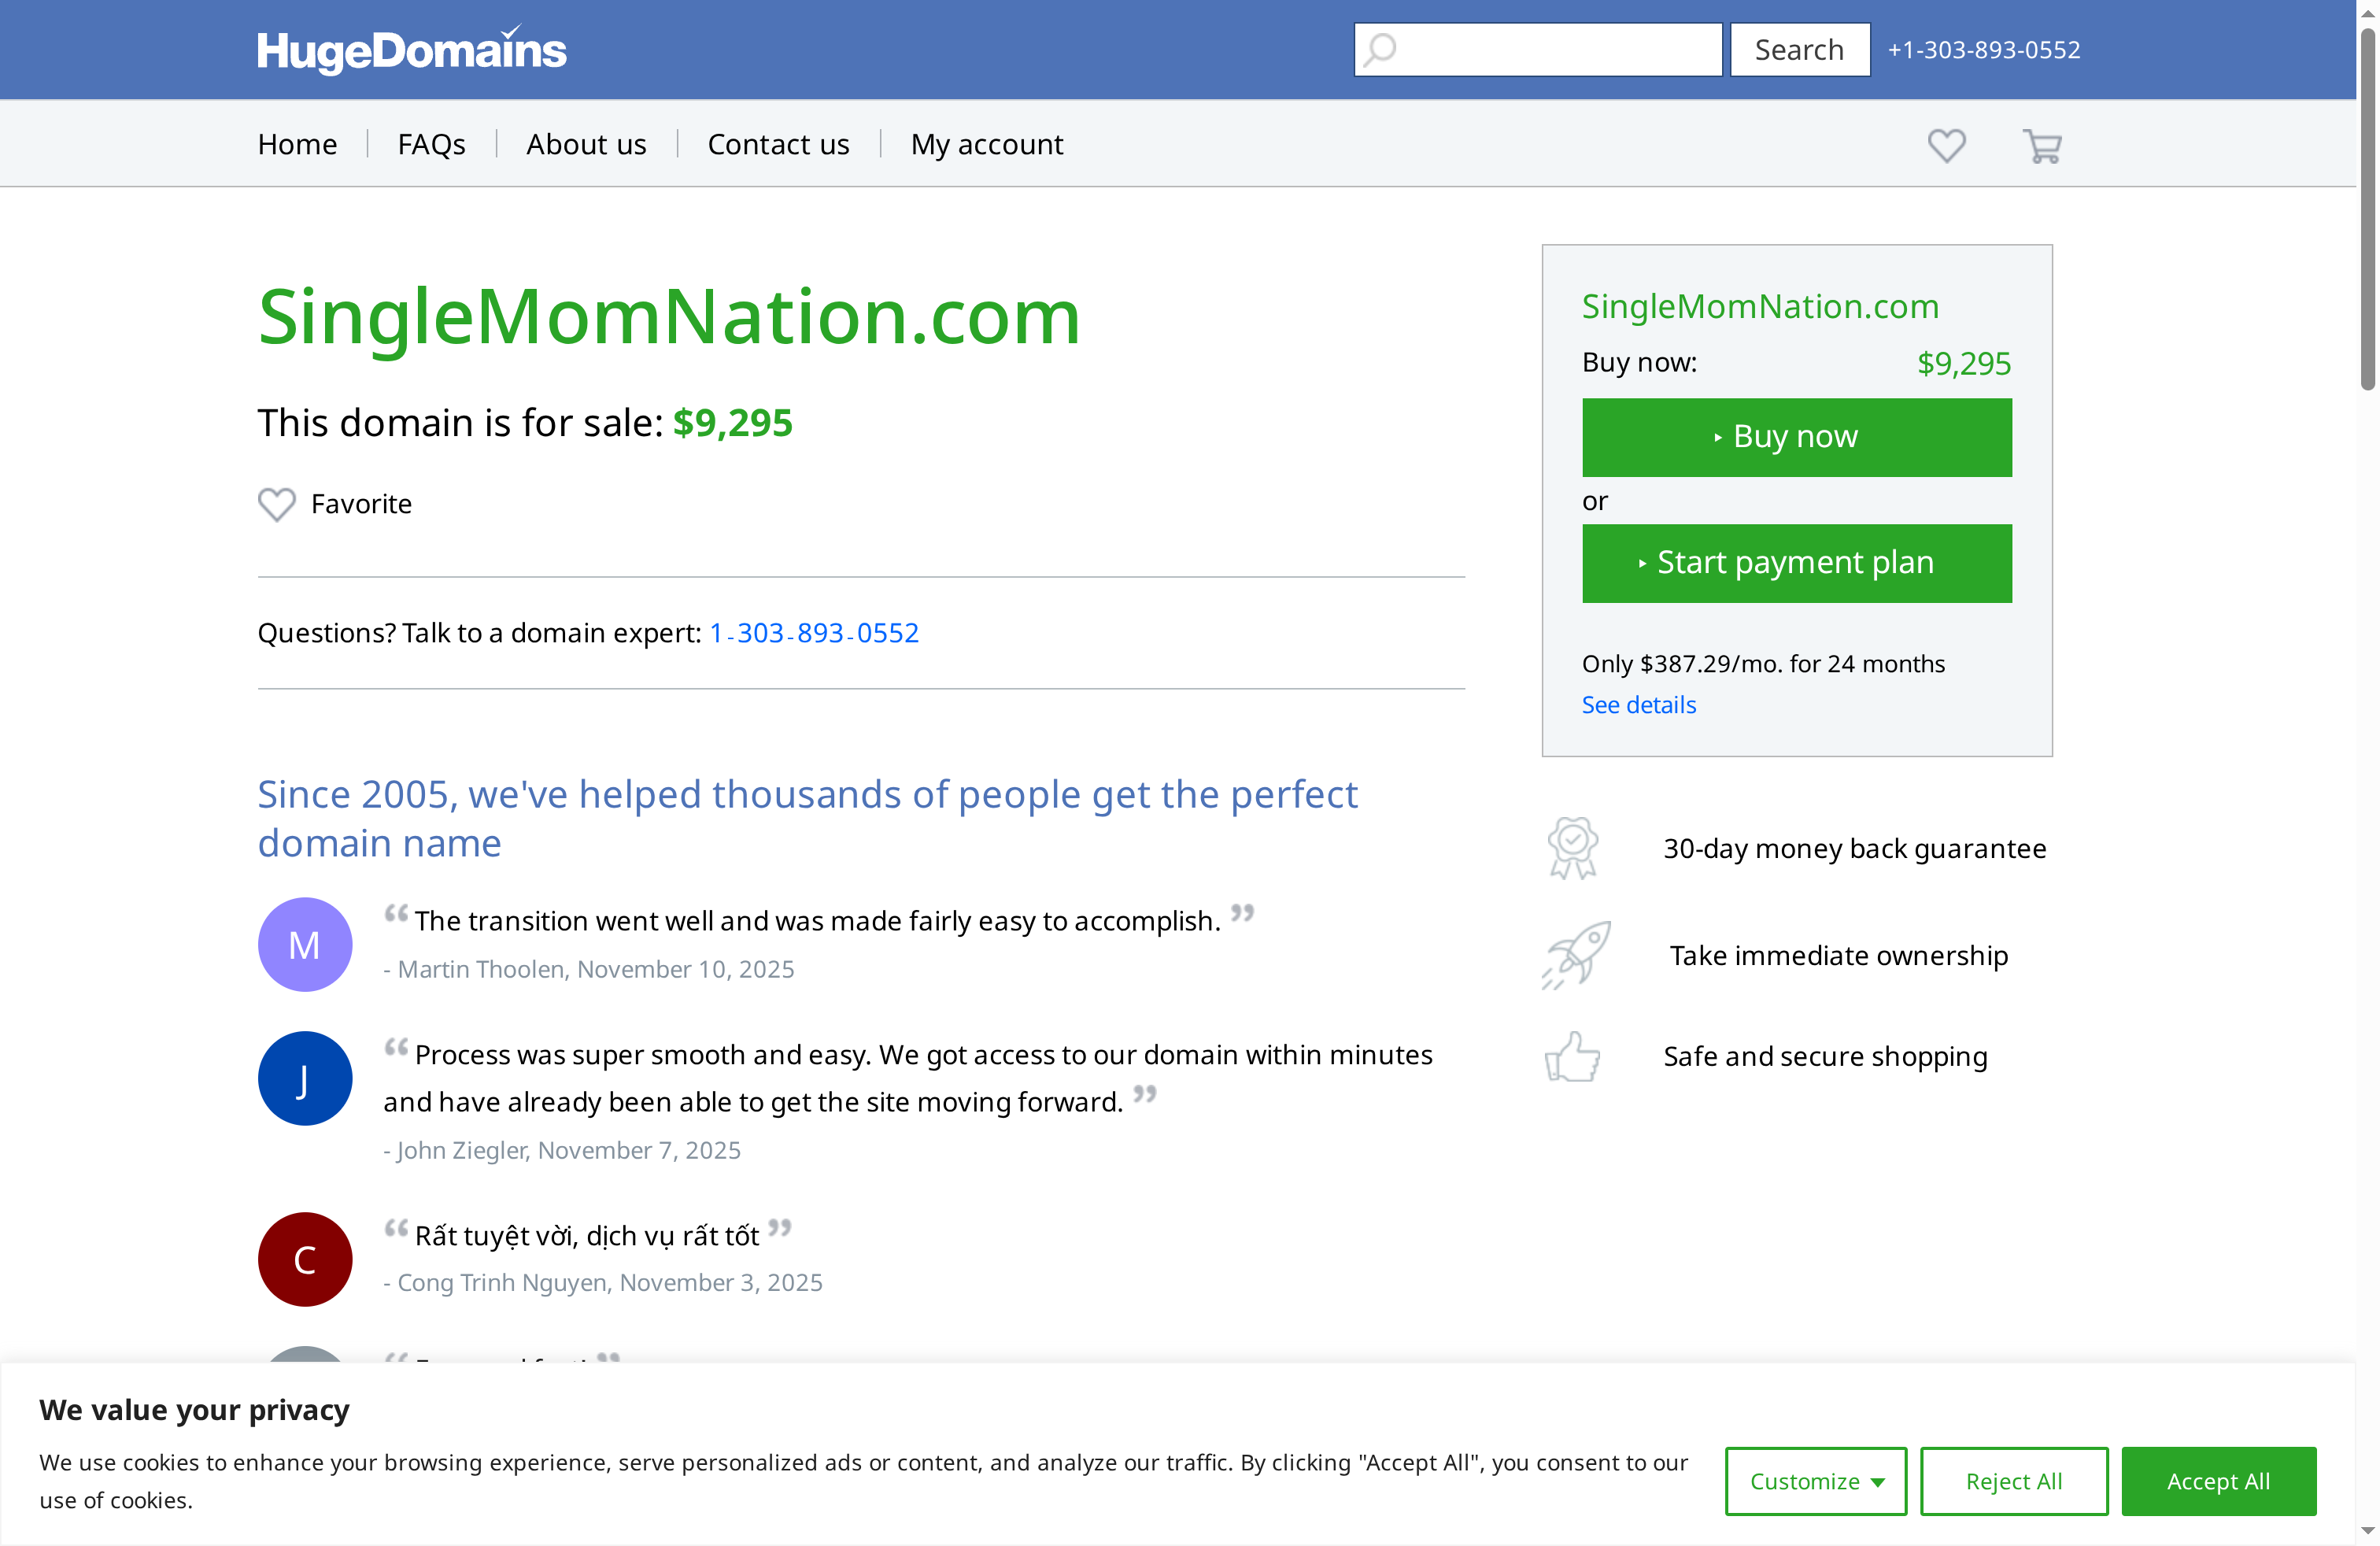Expand payment plan details via See details
Image resolution: width=2380 pixels, height=1546 pixels.
[x=1638, y=704]
